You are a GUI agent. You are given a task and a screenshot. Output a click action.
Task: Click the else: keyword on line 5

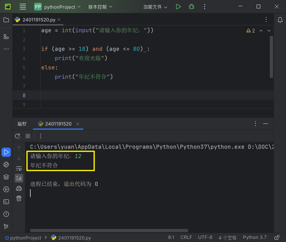tap(50, 68)
